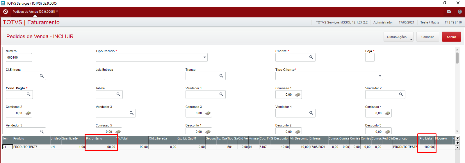The height and width of the screenshot is (163, 465).
Task: Click the Teste / Matriz company label
Action: (x=430, y=22)
